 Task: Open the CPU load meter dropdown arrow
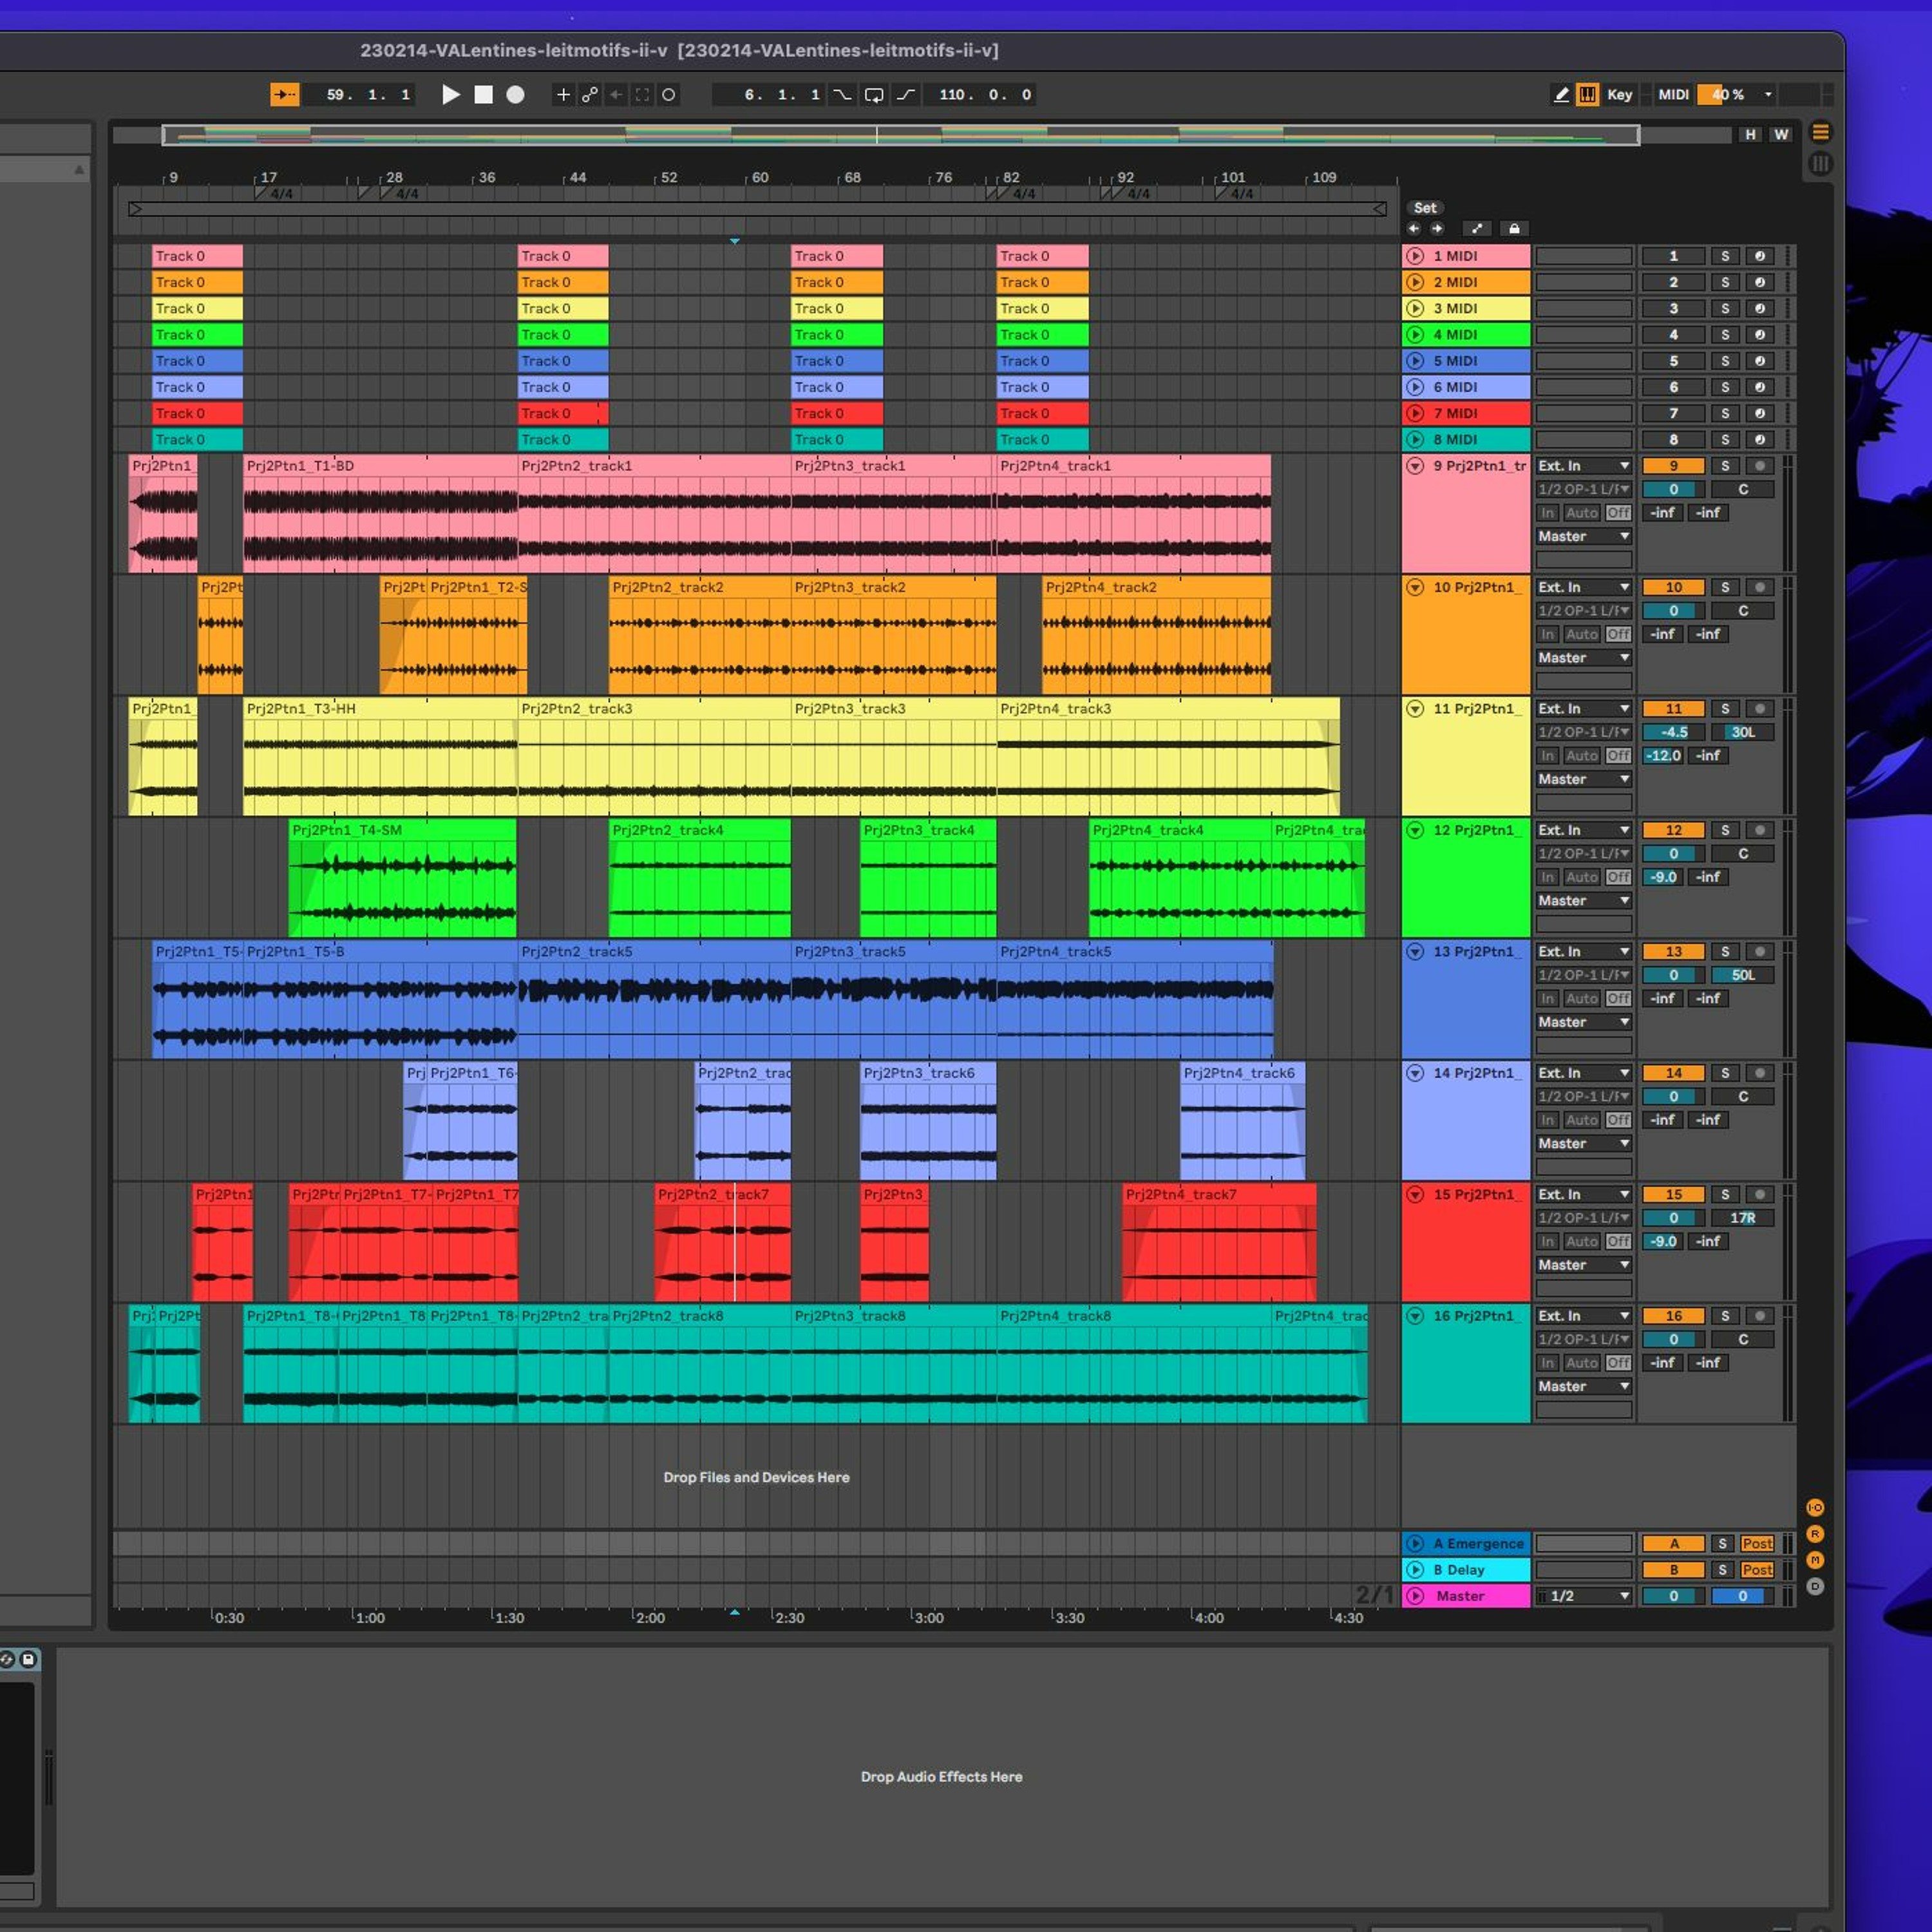tap(1768, 95)
